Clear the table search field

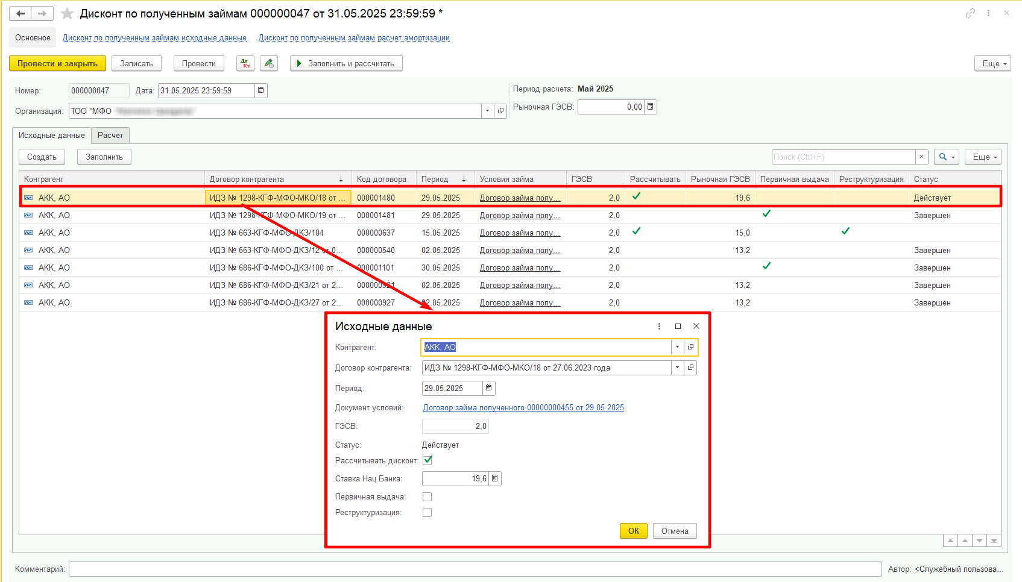[921, 157]
